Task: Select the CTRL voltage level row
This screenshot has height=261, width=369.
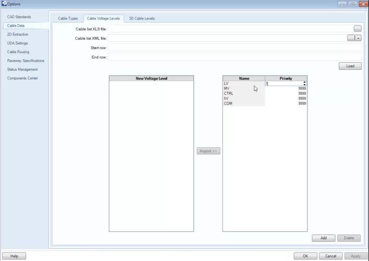Action: (244, 93)
